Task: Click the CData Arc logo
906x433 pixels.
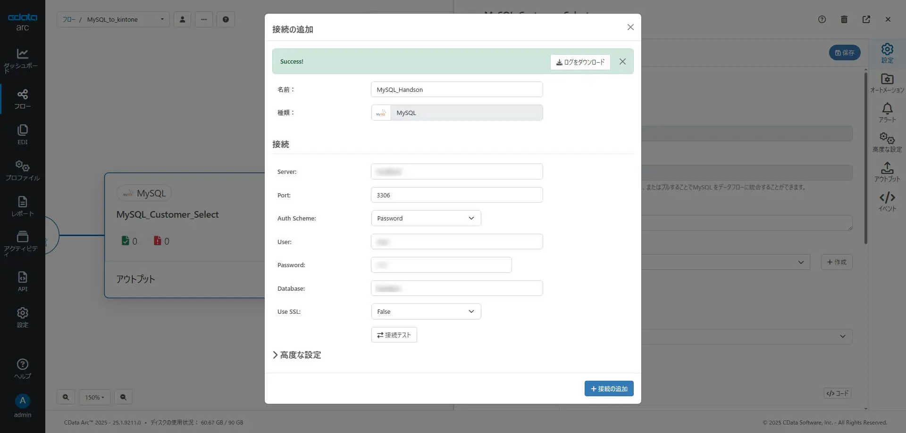Action: click(22, 22)
